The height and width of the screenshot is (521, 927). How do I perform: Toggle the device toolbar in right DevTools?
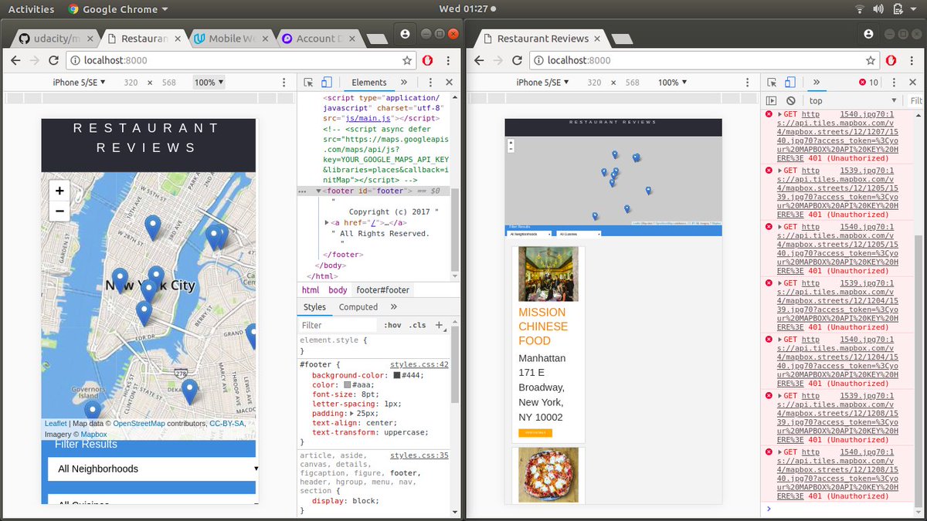click(x=789, y=82)
